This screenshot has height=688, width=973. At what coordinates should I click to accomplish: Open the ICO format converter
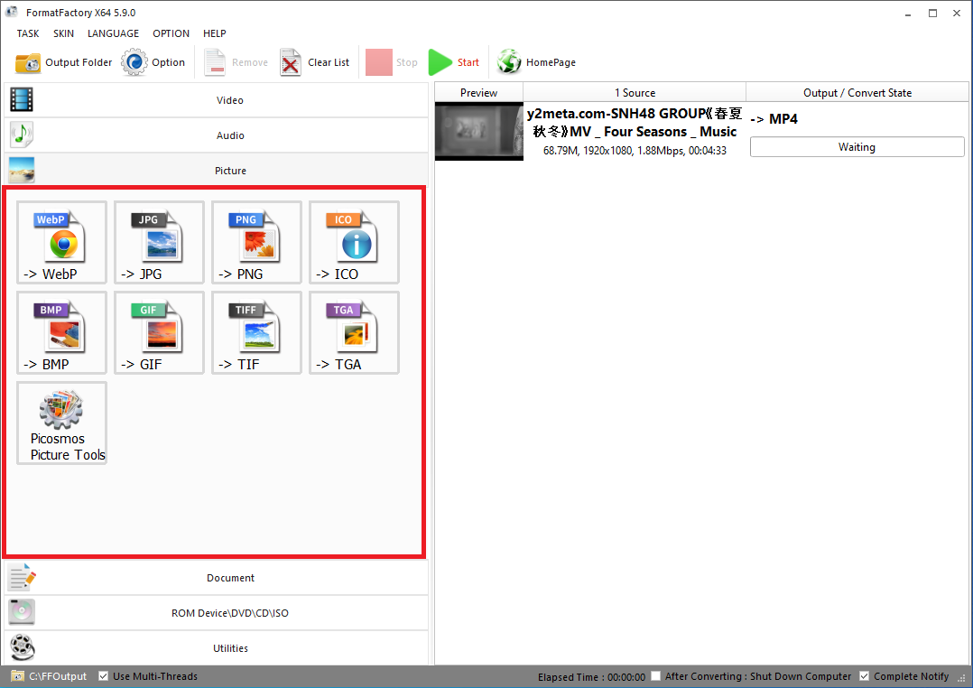354,242
